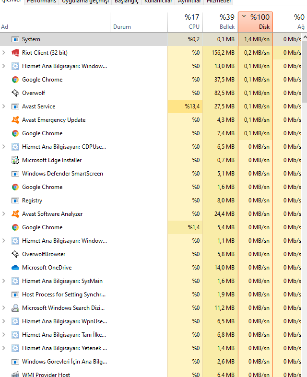The image size is (307, 377).
Task: Click the Microsoft OneDrive cloud icon
Action: click(15, 268)
